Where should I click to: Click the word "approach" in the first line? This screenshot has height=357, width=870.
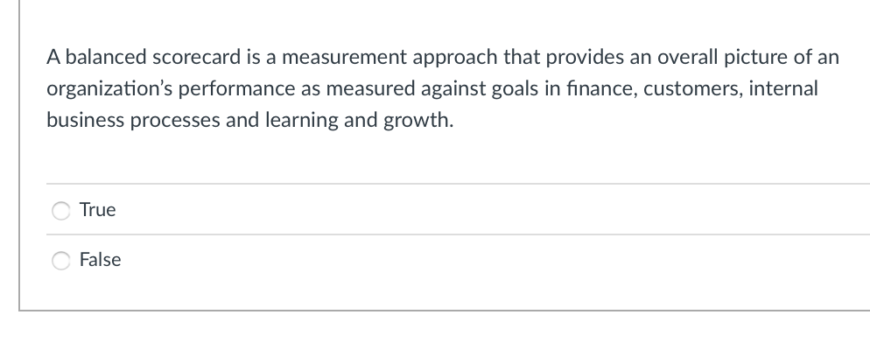455,58
